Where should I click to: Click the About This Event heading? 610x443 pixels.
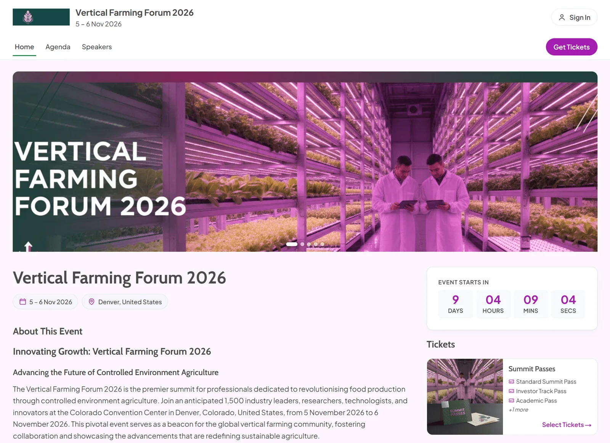click(x=48, y=331)
